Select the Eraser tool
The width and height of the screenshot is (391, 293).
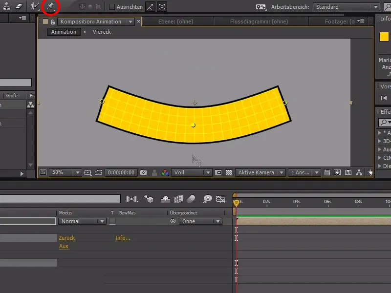point(19,6)
